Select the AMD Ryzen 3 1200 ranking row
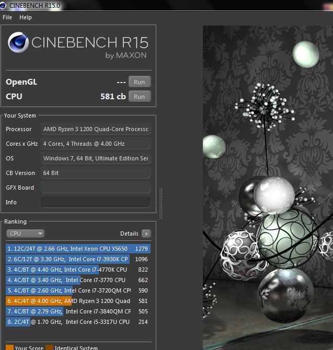 (x=78, y=301)
